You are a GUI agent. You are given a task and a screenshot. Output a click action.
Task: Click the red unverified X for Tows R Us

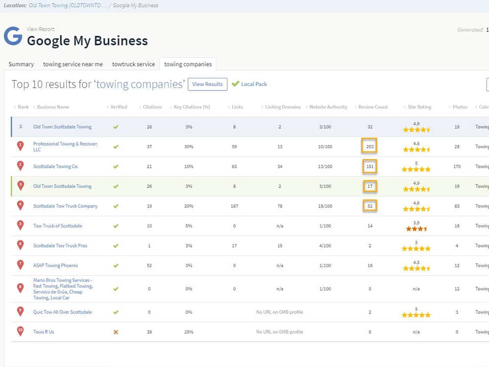click(x=116, y=332)
